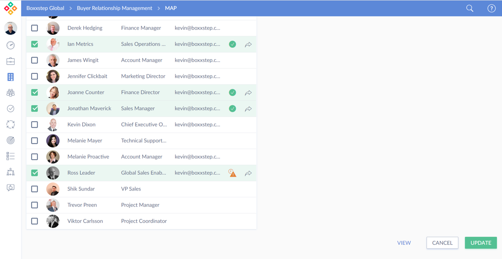Click the CANCEL button
Viewport: 502px width, 259px height.
[442, 243]
